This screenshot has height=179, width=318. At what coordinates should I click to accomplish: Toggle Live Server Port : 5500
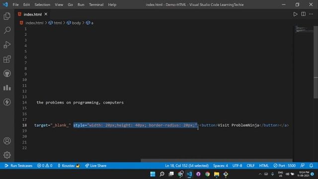pos(284,166)
